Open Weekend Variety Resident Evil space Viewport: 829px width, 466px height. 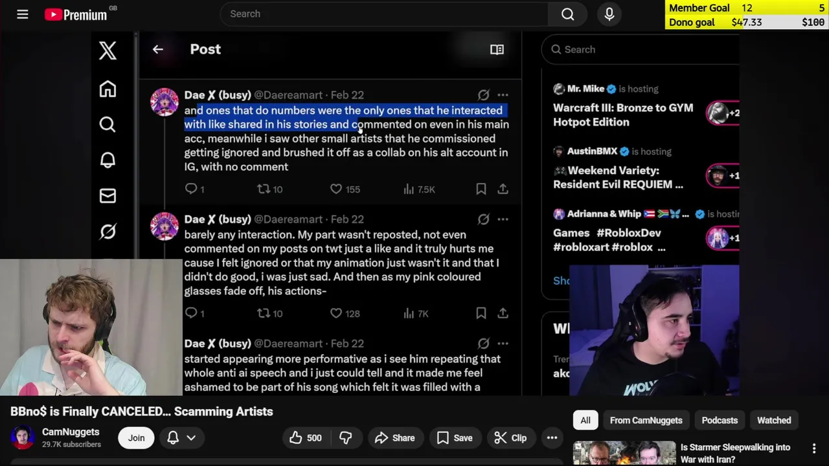point(618,177)
